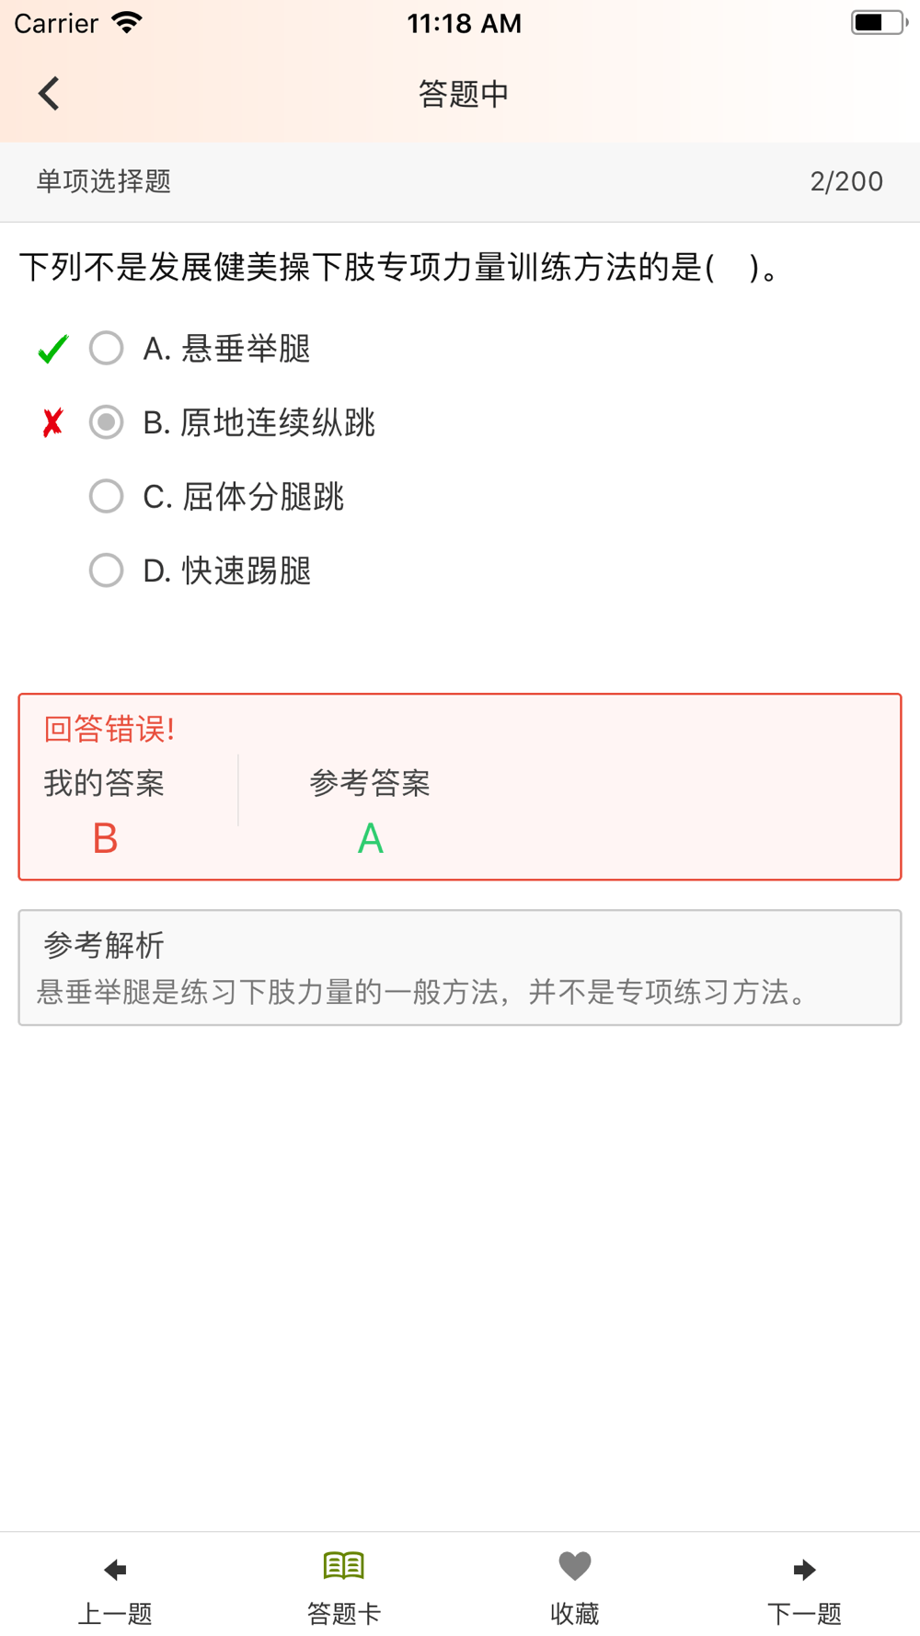Image resolution: width=920 pixels, height=1636 pixels.
Task: Tap the Wi-Fi icon in status bar
Action: point(127,23)
